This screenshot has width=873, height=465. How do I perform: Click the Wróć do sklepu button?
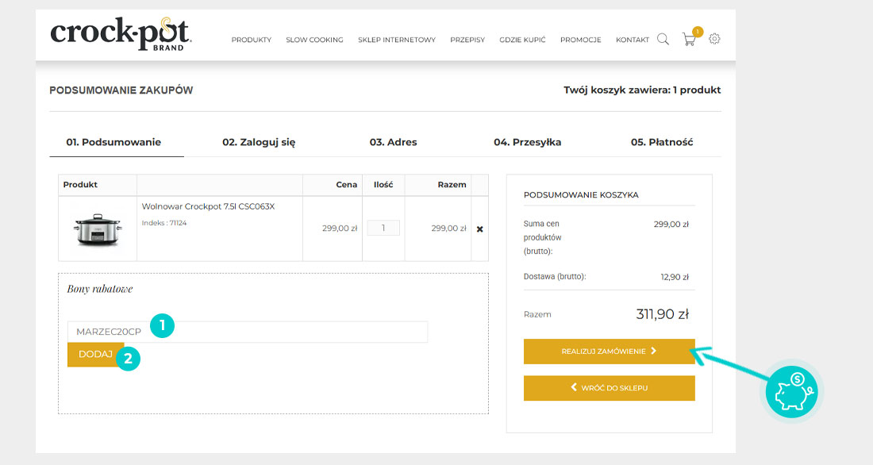(609, 388)
